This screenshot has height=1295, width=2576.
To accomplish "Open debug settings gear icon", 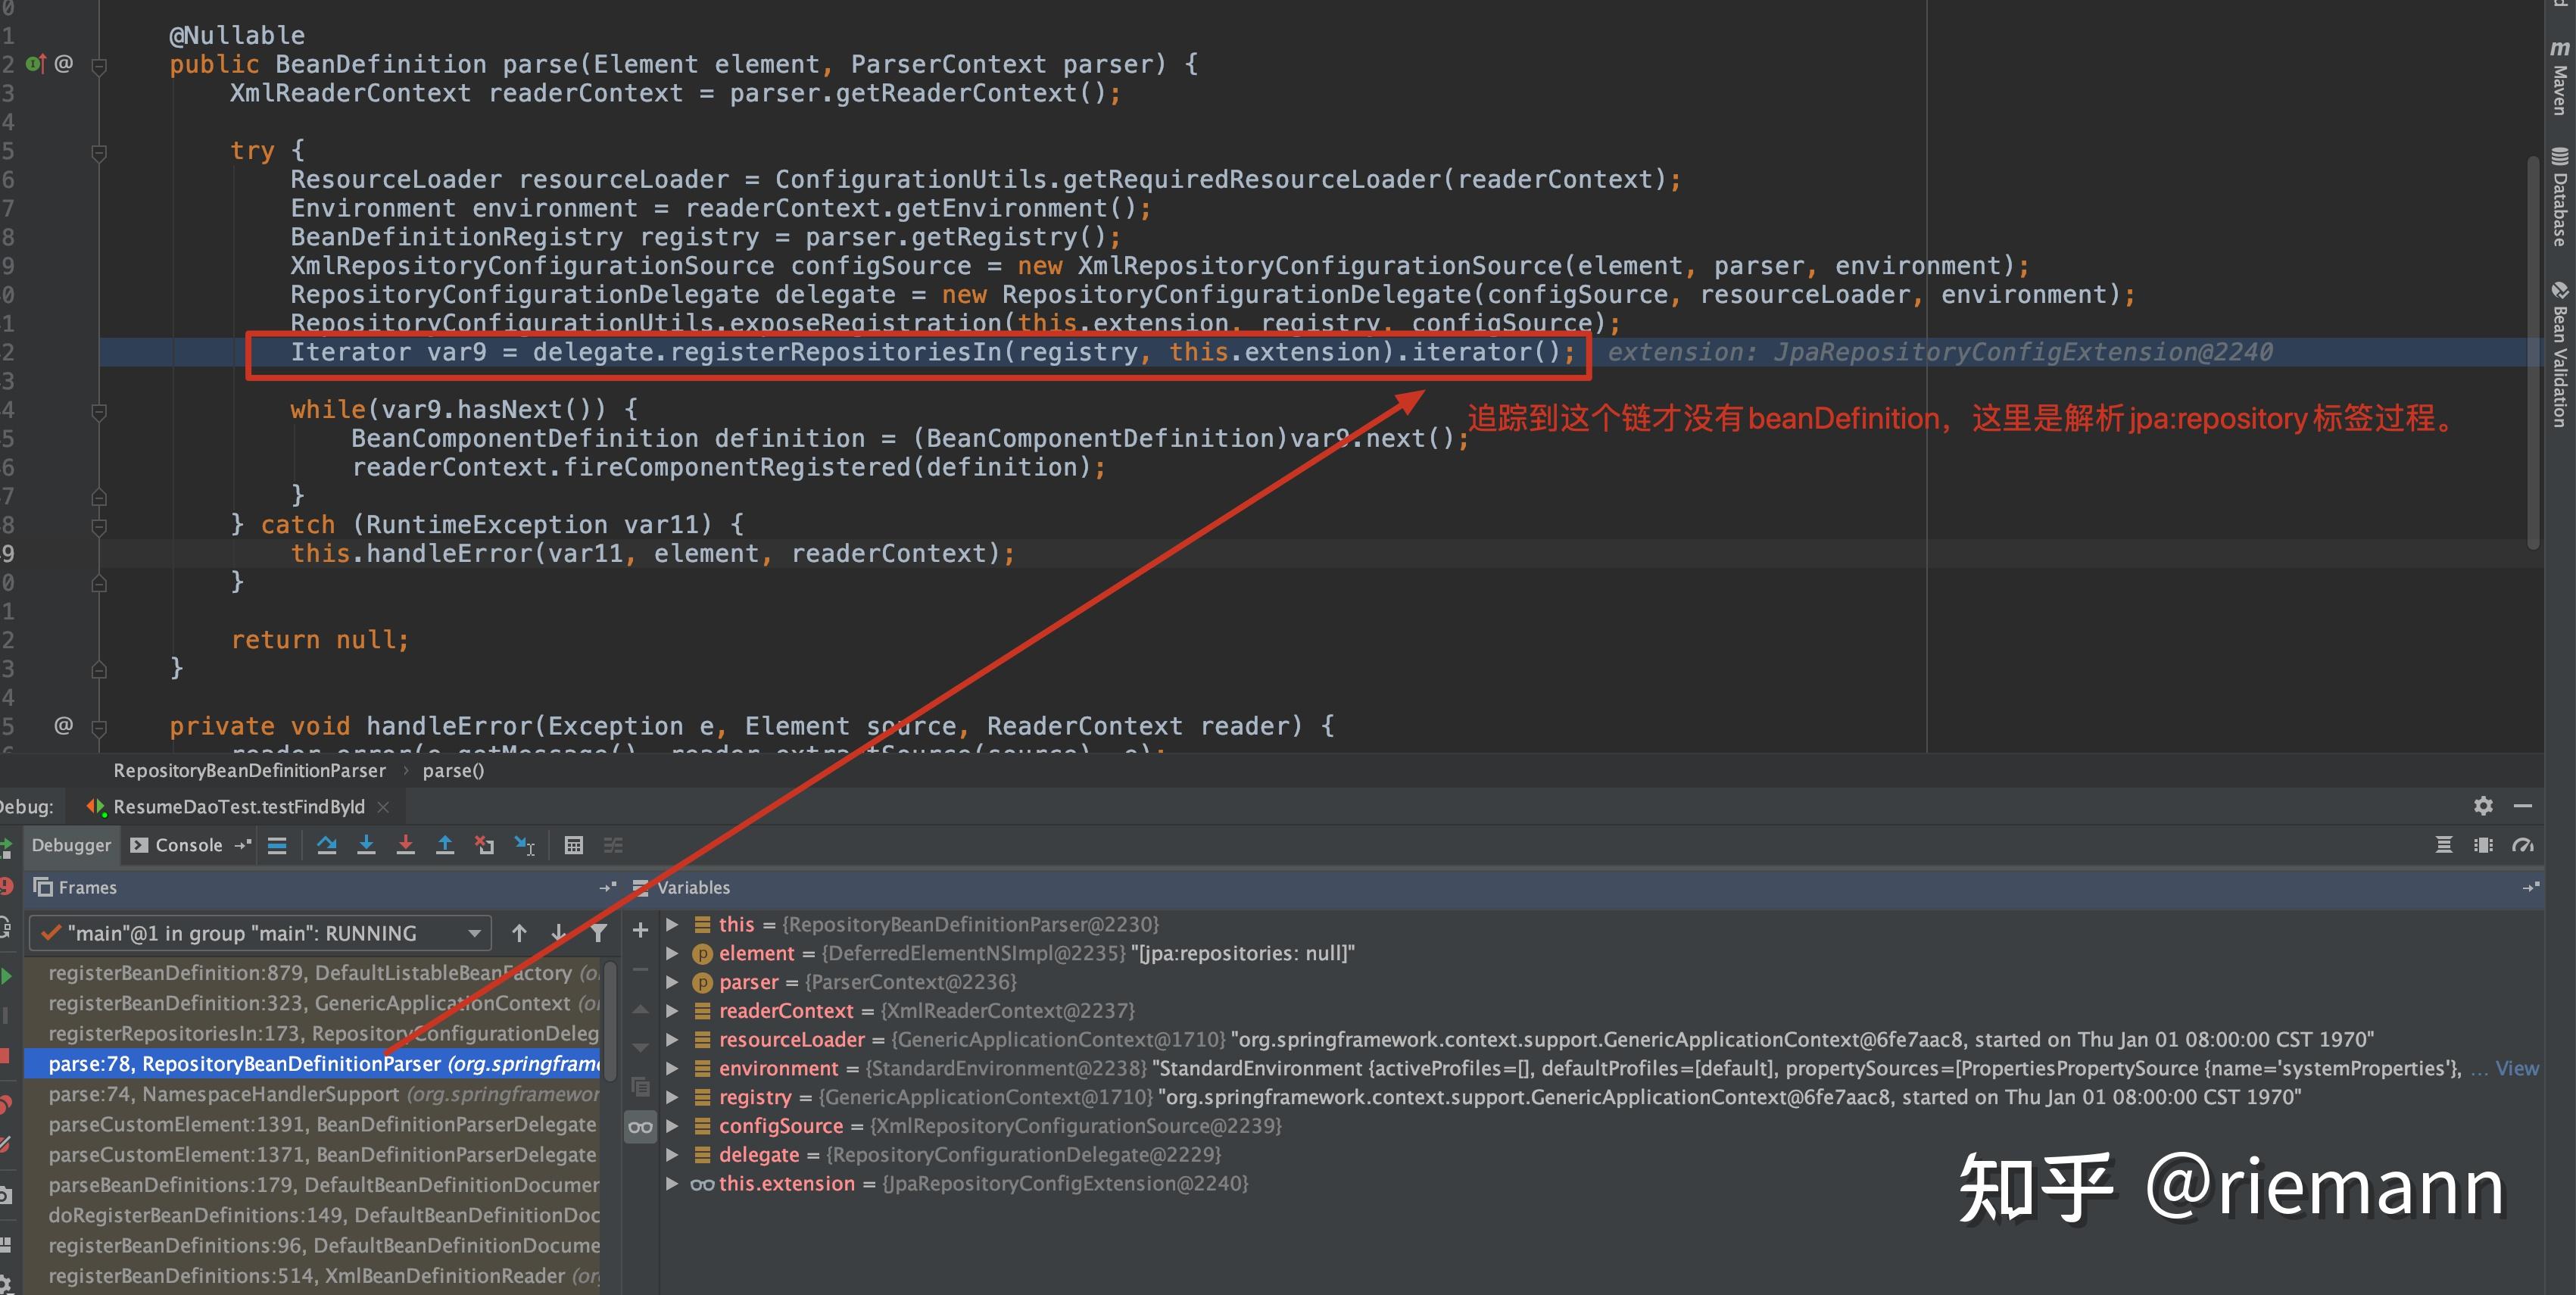I will click(2483, 806).
